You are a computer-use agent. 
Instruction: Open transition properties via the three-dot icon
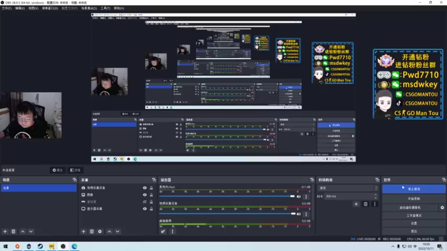pyautogui.click(x=374, y=204)
